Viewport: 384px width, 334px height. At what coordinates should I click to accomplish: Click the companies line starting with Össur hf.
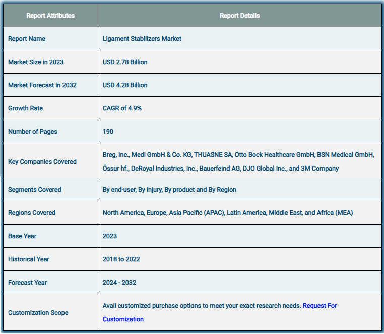point(220,169)
